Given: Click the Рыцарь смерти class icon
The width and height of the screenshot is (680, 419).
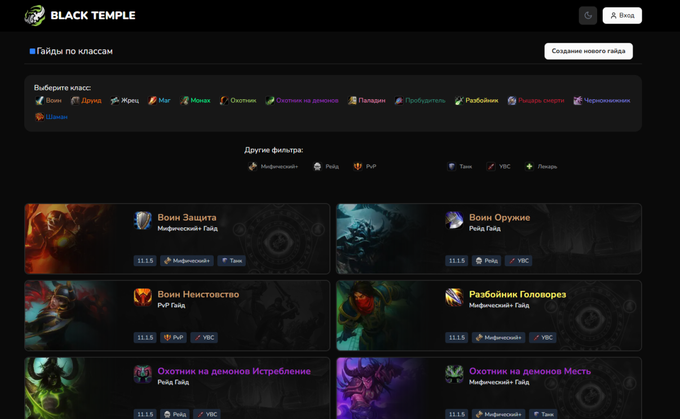Looking at the screenshot, I should click(512, 100).
